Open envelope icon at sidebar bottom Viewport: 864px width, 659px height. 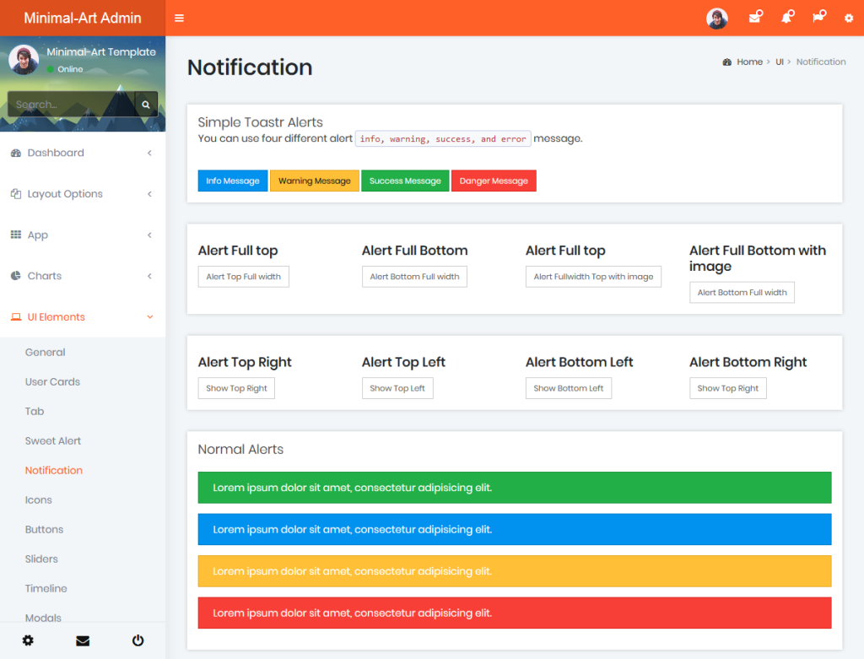(x=83, y=640)
